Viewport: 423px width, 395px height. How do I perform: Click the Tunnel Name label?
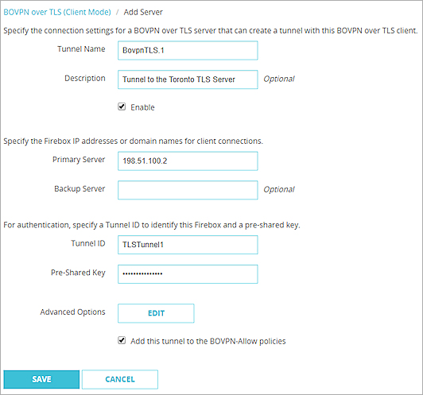(x=81, y=49)
